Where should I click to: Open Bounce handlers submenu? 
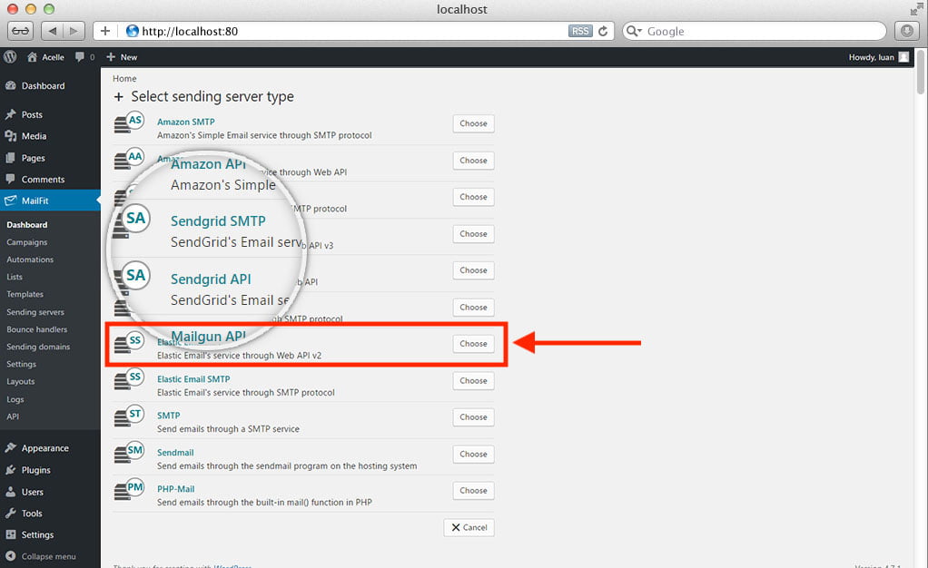[x=36, y=329]
